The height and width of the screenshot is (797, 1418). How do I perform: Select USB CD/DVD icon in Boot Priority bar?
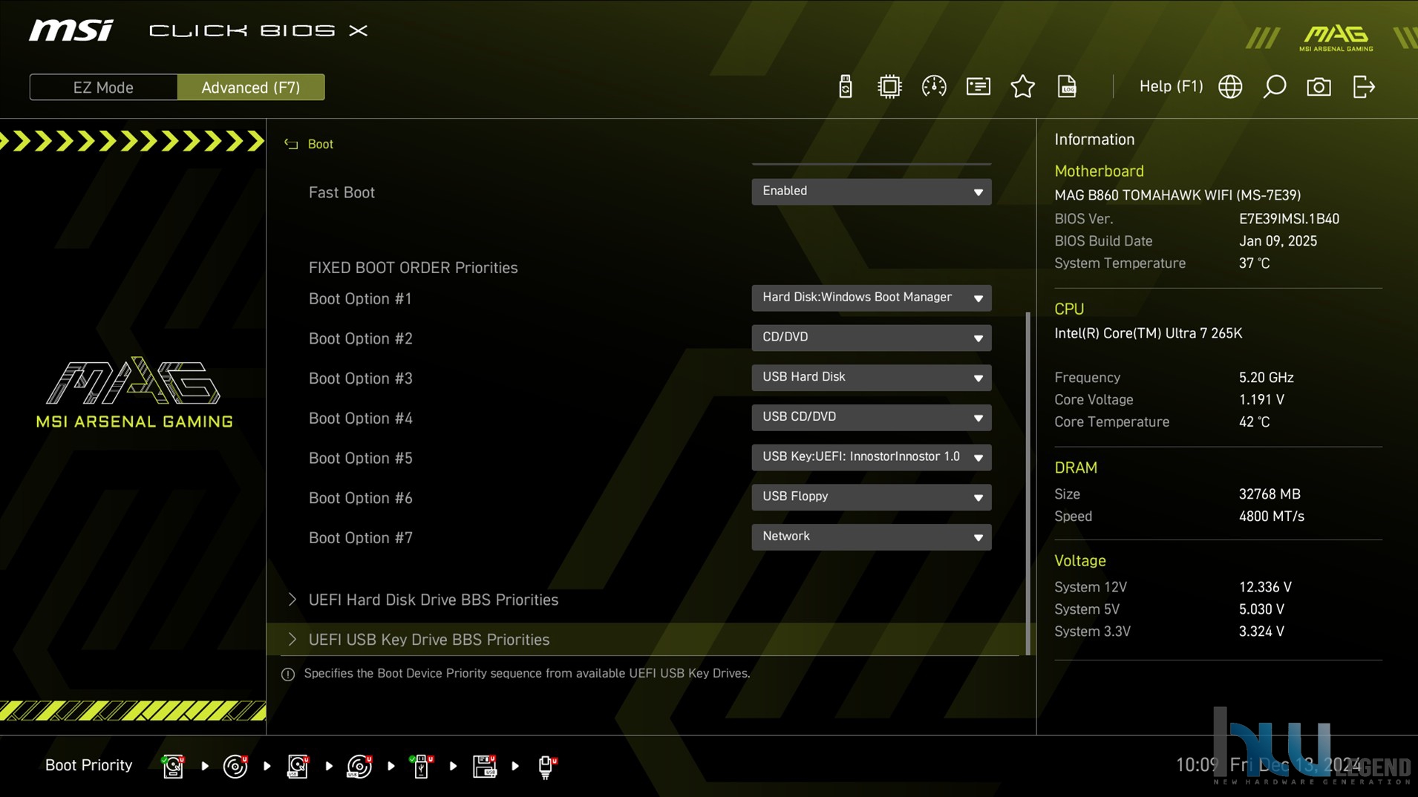coord(359,766)
